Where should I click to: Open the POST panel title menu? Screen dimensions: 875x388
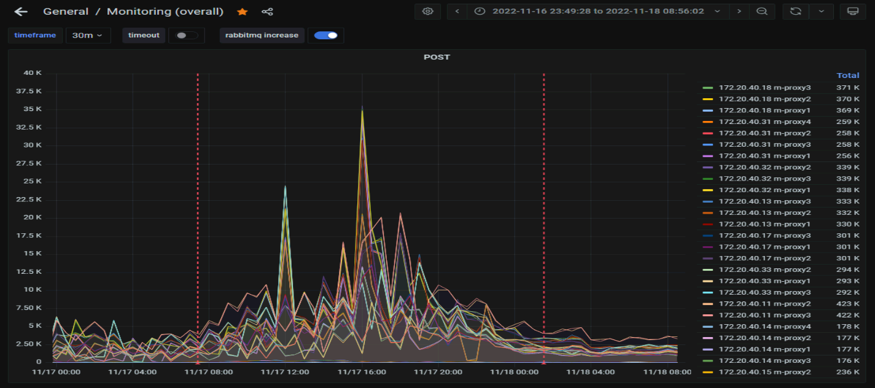pos(437,57)
